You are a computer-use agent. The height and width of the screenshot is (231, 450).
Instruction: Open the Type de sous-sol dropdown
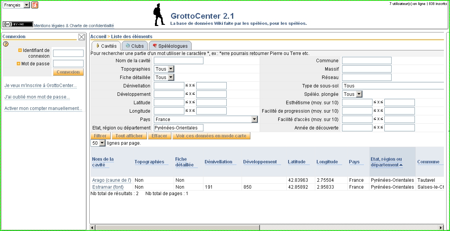tap(393, 86)
